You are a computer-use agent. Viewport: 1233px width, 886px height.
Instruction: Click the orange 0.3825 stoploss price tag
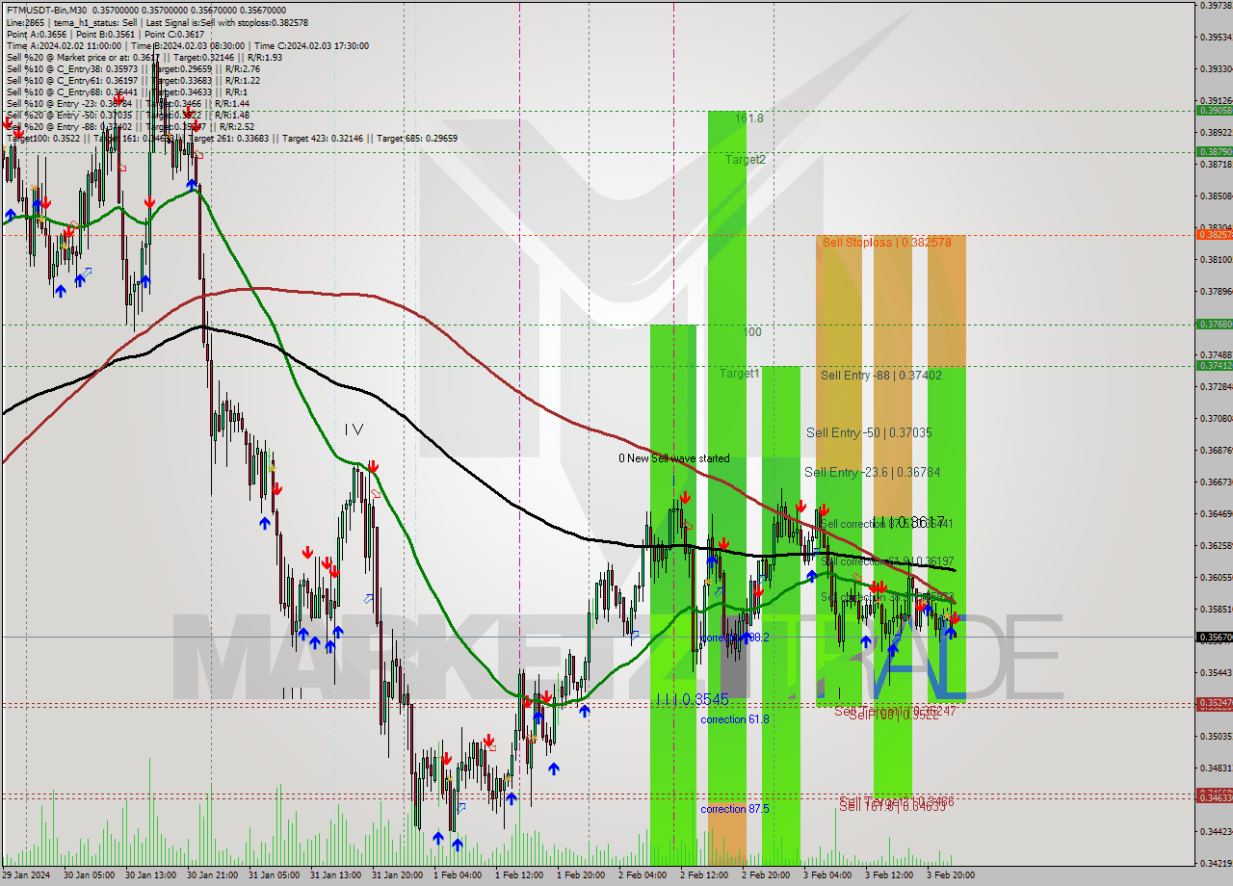click(1214, 235)
